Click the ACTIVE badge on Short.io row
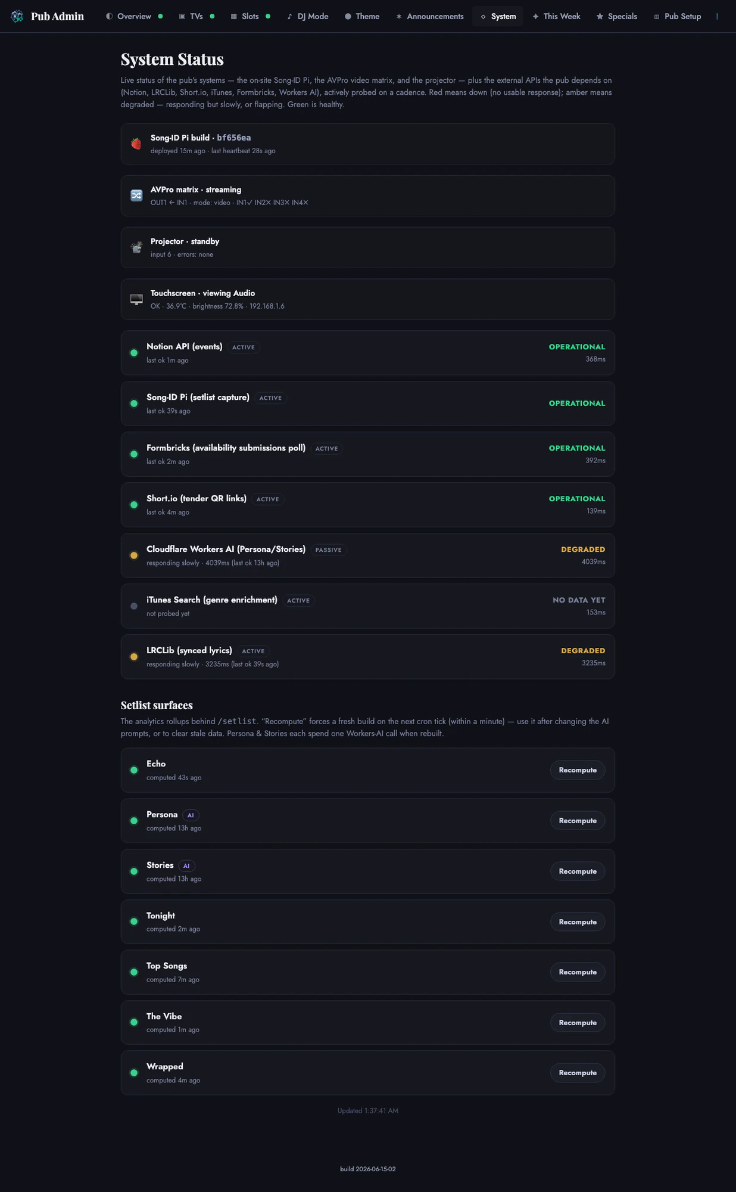The image size is (736, 1192). tap(267, 499)
